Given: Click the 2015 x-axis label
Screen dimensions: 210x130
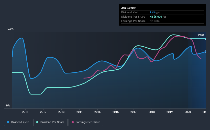Looking at the screenshot, I should pos(97,112).
